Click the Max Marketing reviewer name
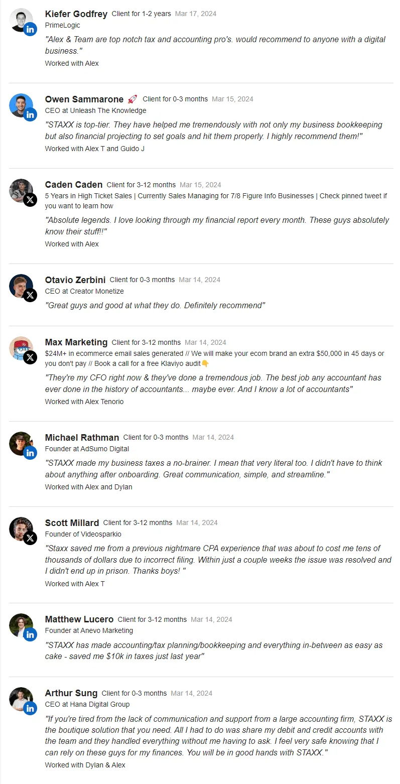Viewport: 400px width, 784px height. 76,342
